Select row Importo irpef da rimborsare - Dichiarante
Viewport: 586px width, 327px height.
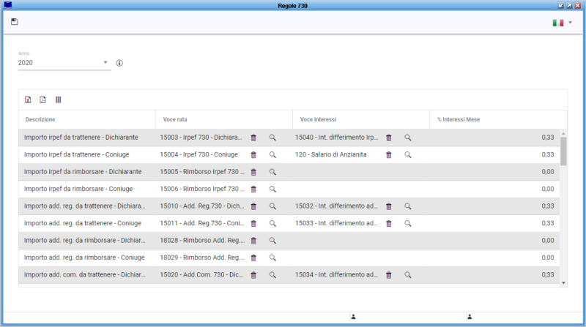coord(82,172)
